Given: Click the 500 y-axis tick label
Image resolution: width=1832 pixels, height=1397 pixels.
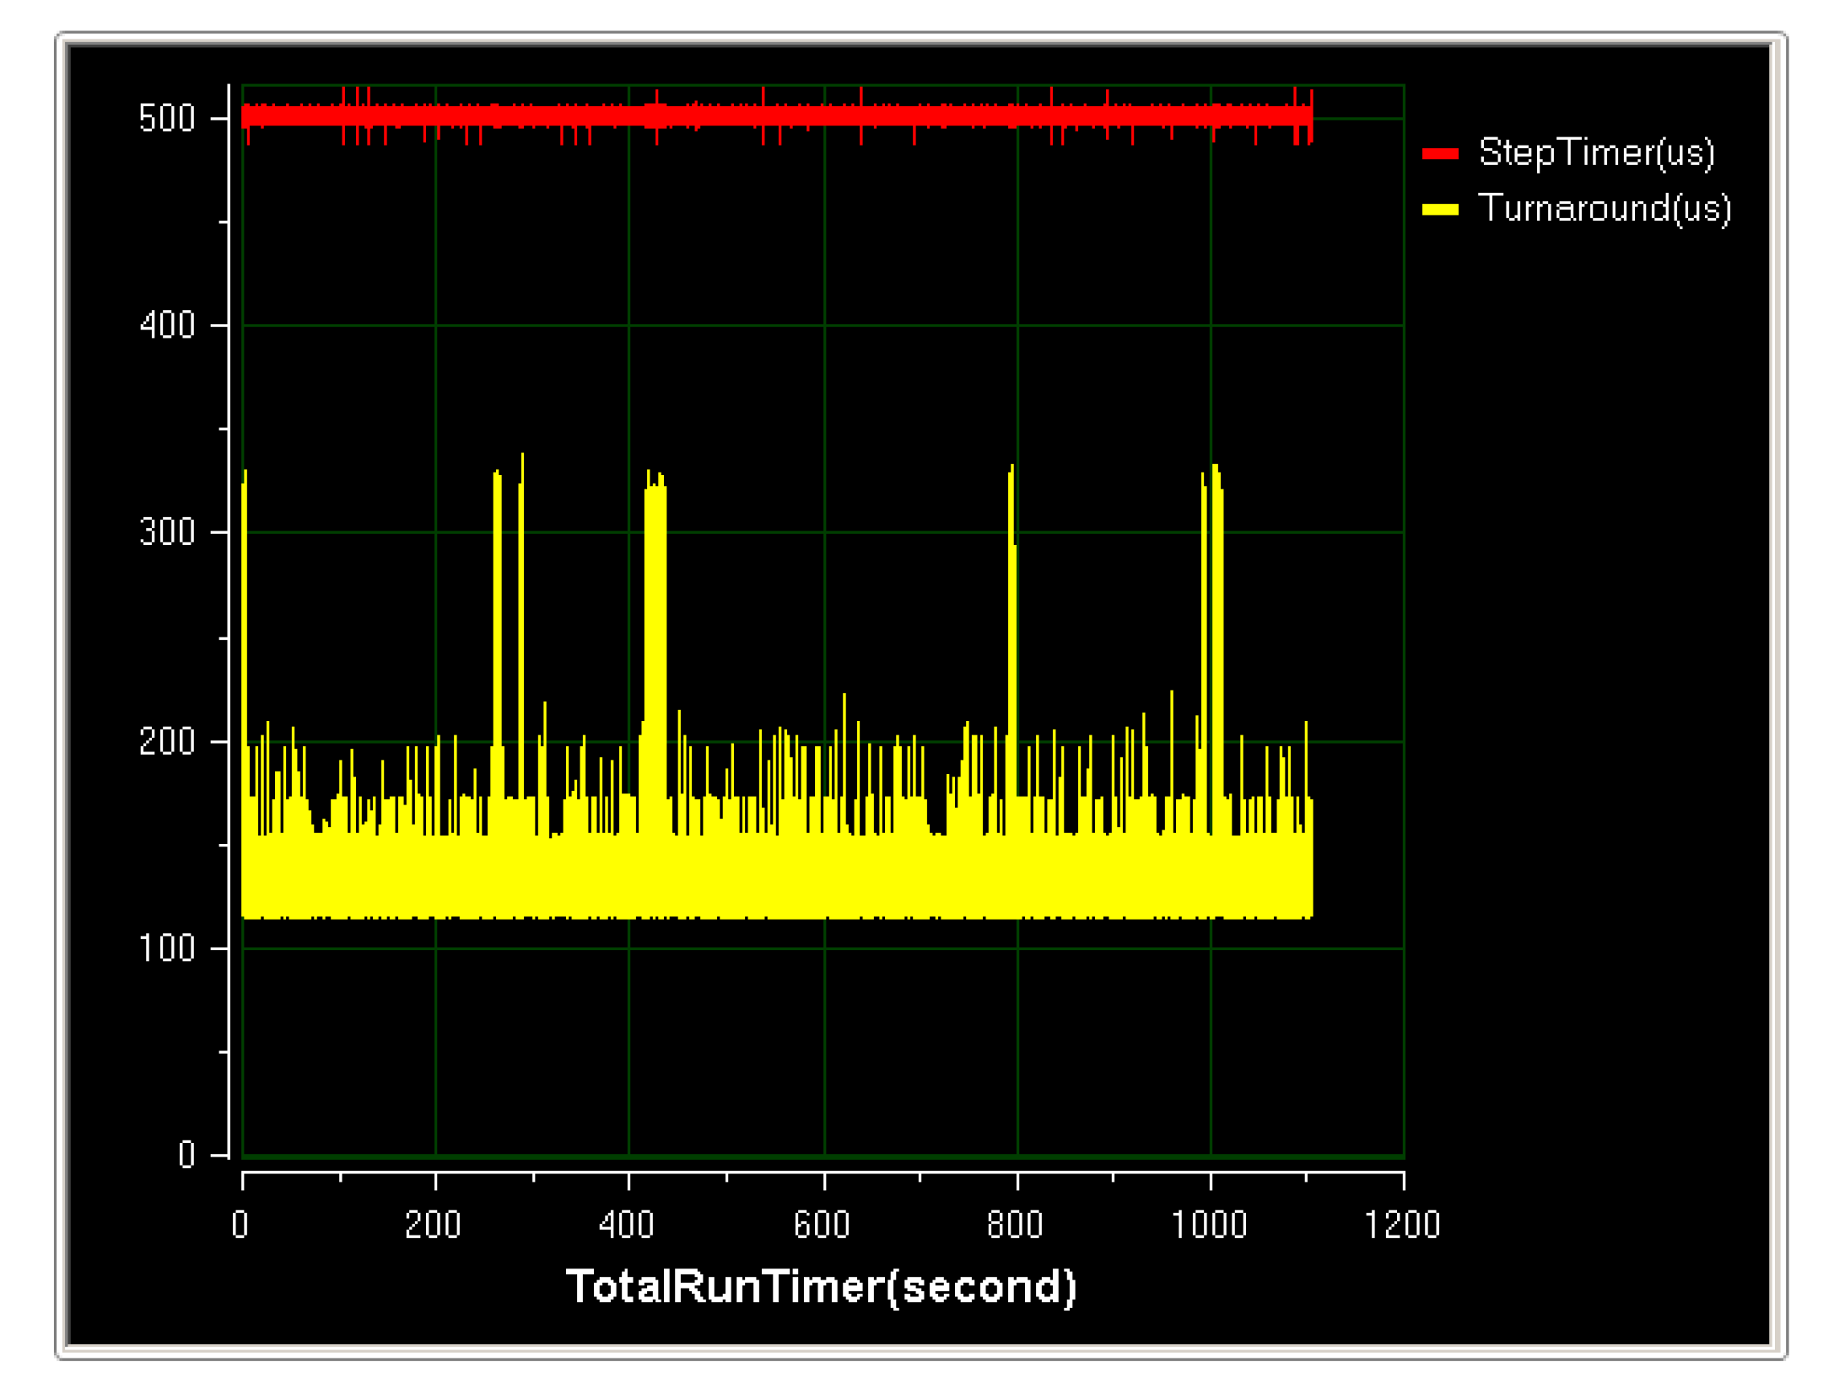Looking at the screenshot, I should (166, 119).
